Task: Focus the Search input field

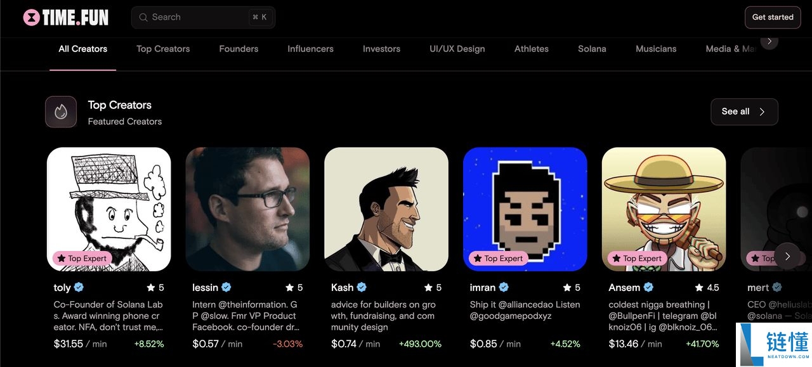Action: point(203,17)
